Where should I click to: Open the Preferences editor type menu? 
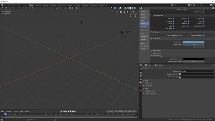[141, 8]
